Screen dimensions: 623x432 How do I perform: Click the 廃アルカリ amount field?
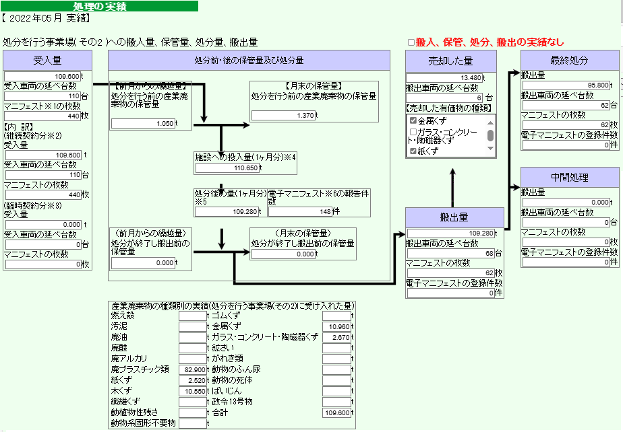pyautogui.click(x=193, y=359)
